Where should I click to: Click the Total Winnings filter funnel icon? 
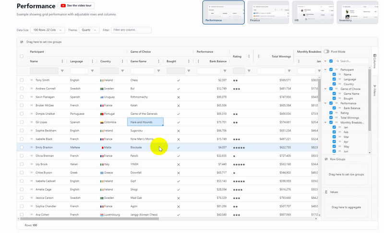pyautogui.click(x=289, y=71)
